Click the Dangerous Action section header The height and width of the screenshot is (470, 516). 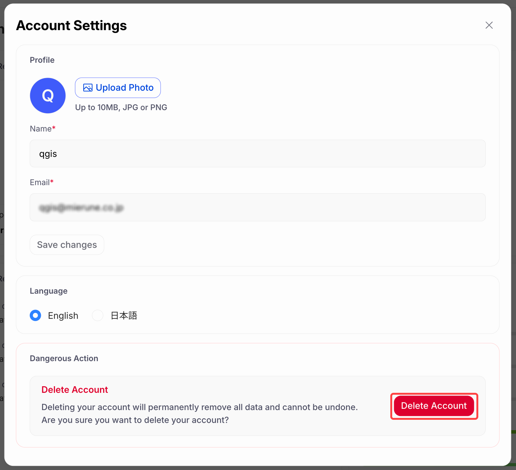(x=64, y=358)
